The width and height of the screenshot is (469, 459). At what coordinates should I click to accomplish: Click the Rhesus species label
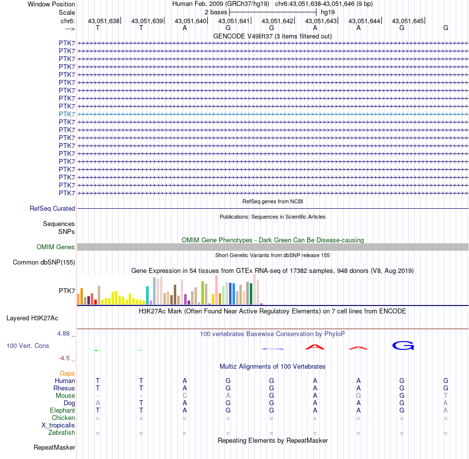64,388
